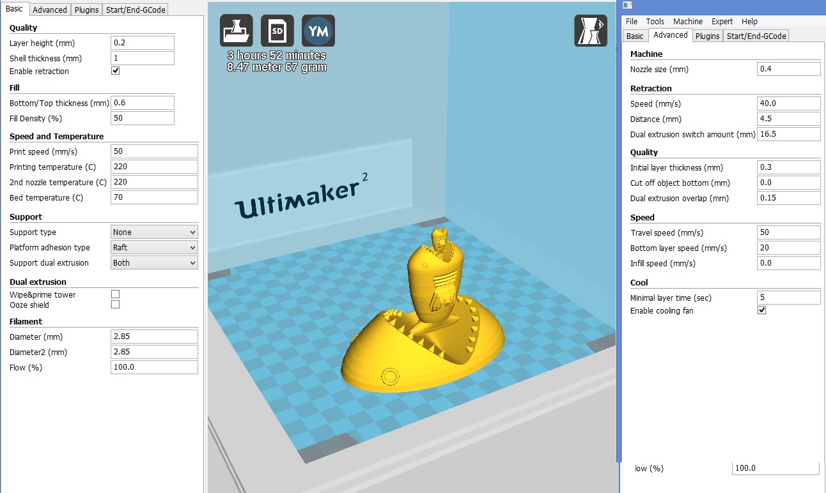Switch to Basic tab in right window
826x493 pixels.
pos(635,36)
